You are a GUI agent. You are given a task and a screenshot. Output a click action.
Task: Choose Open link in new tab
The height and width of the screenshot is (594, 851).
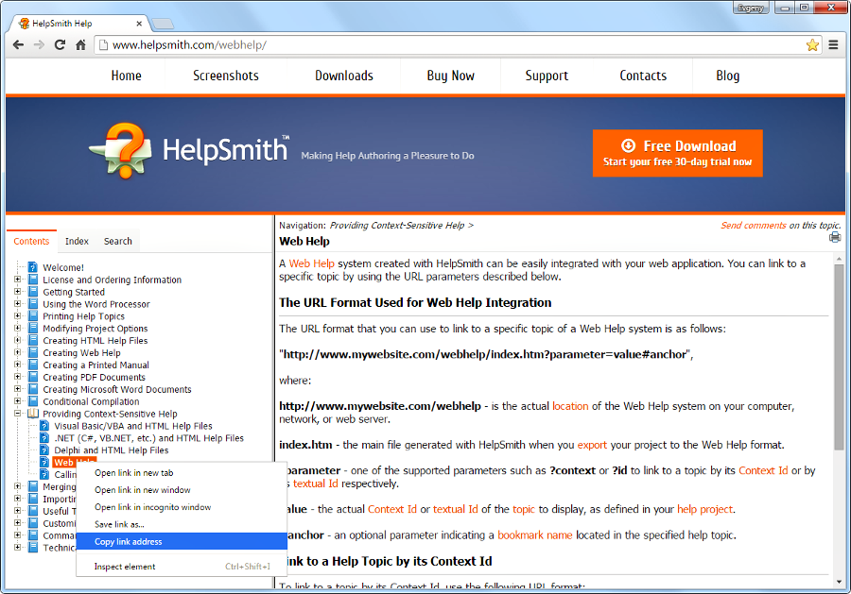coord(182,472)
